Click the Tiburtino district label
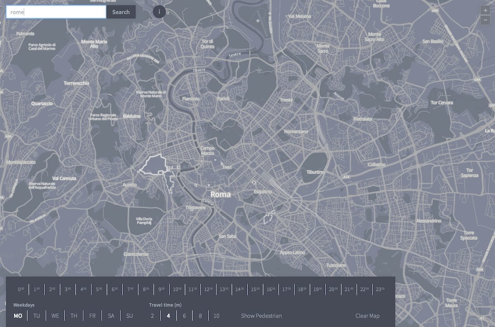 tap(315, 172)
